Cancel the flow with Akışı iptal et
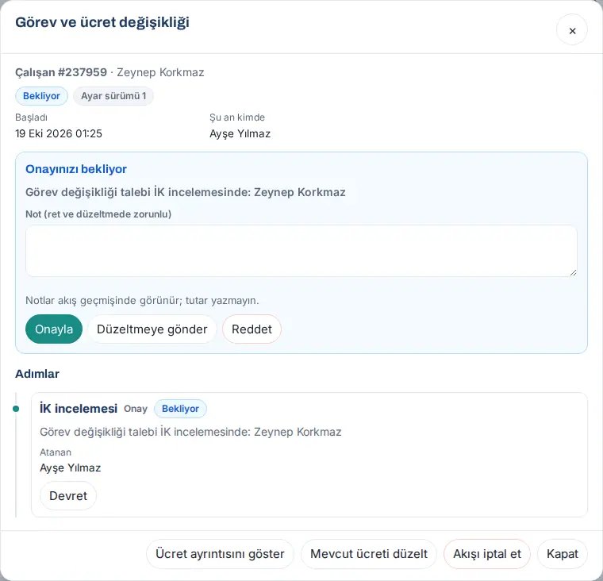 (487, 554)
